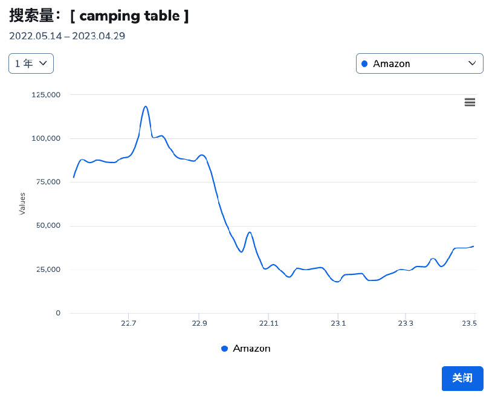Click the date range 2022.05.14 – 2023.04.29

coord(67,36)
